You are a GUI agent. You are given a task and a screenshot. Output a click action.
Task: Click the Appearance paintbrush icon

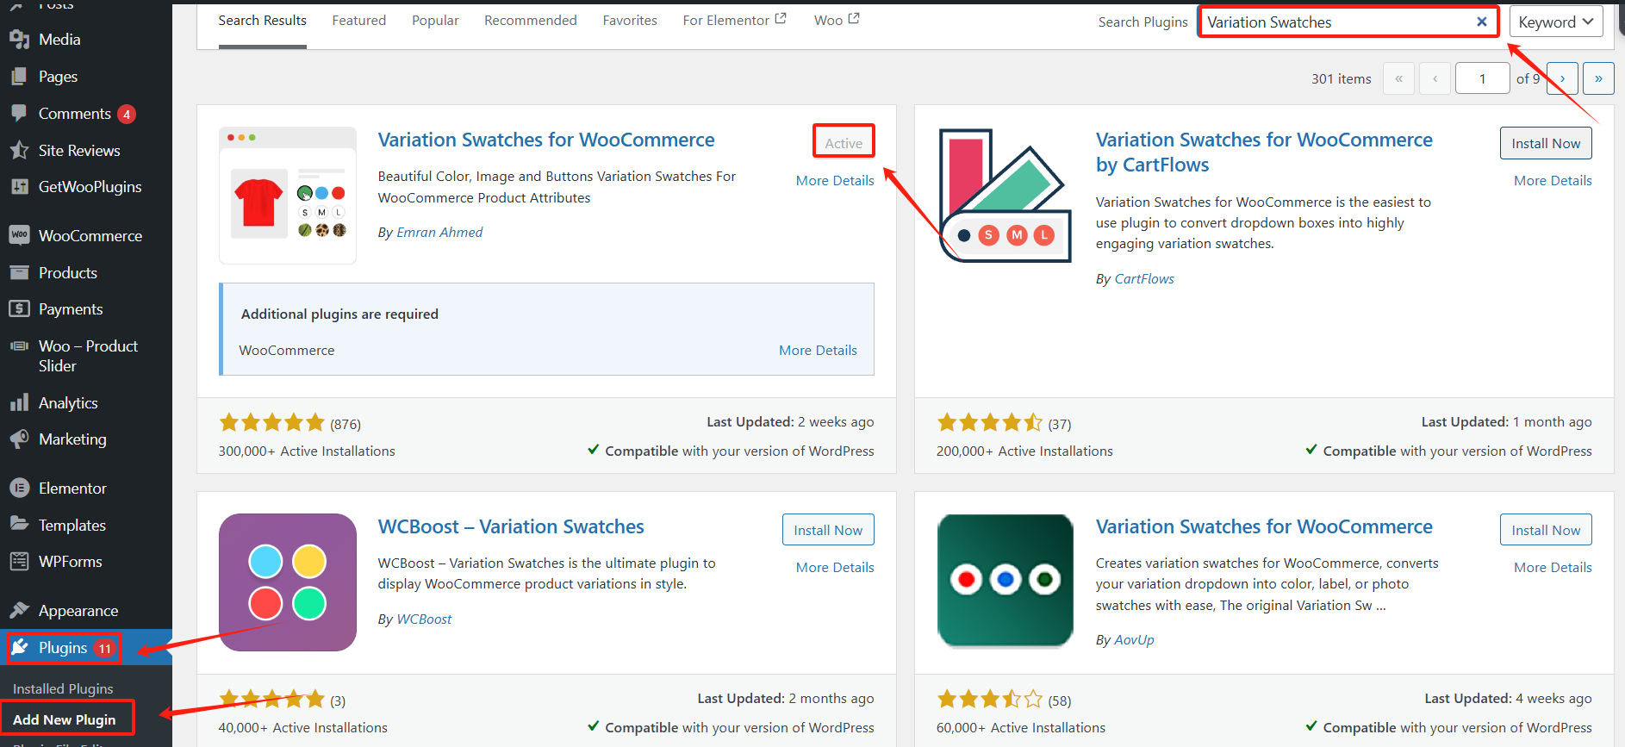click(19, 611)
